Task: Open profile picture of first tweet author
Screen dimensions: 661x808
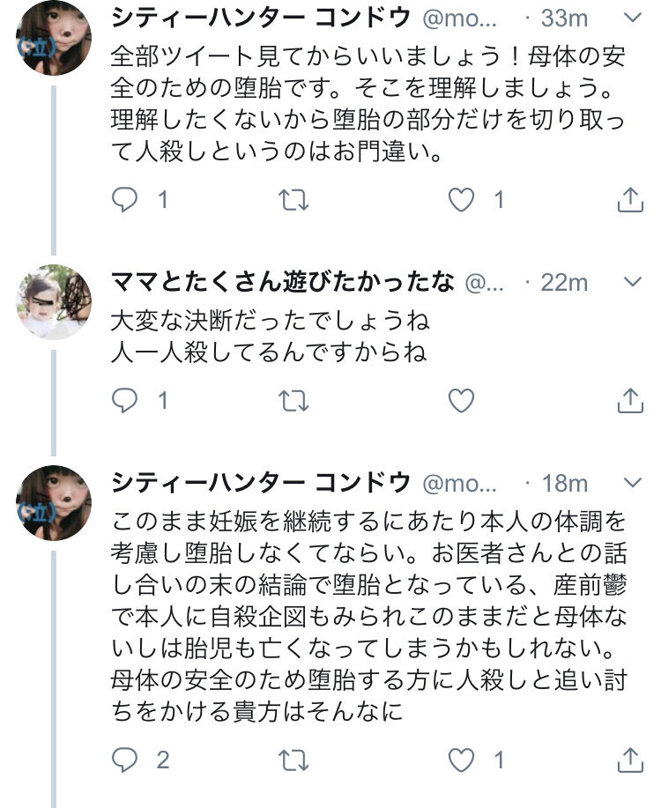Action: tap(54, 37)
